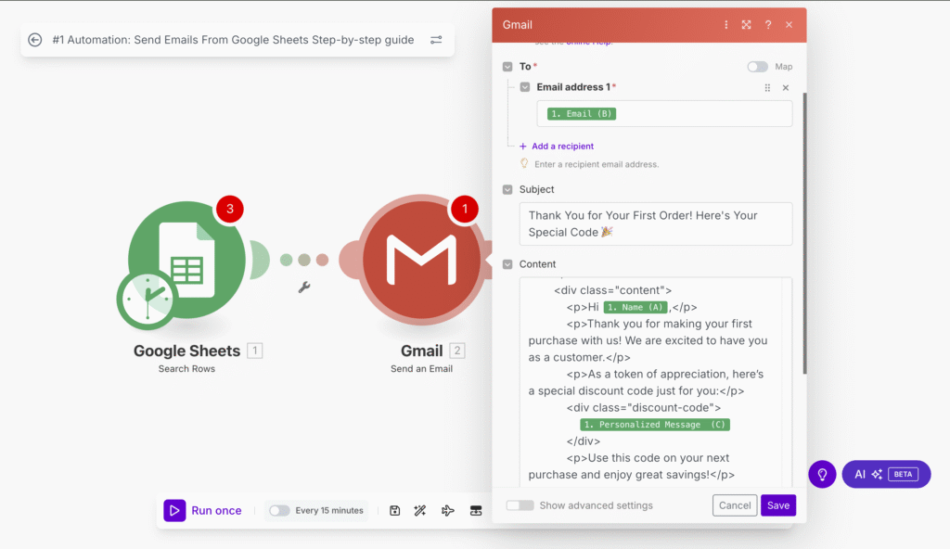Toggle the Every 15 minutes scheduling switch
950x549 pixels.
click(x=279, y=511)
